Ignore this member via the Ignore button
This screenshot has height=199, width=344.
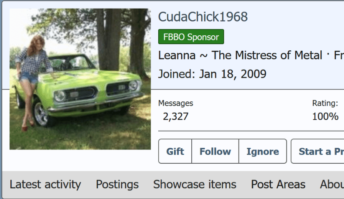pos(263,151)
